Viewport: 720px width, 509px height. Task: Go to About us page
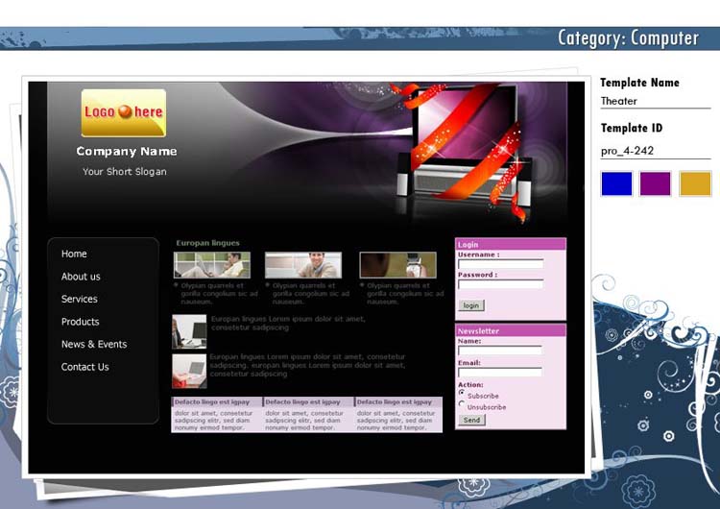81,277
